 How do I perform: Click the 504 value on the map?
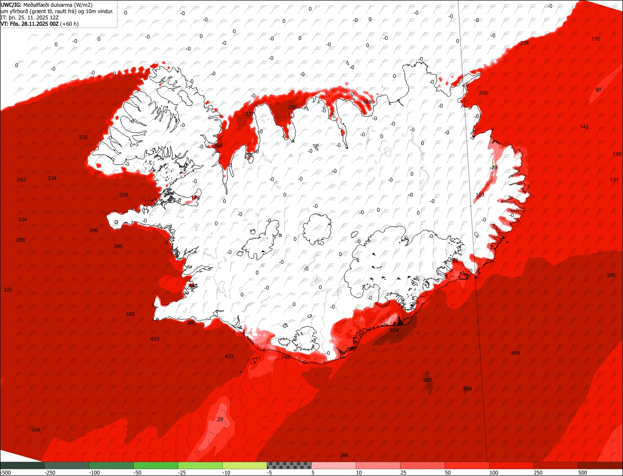point(468,388)
